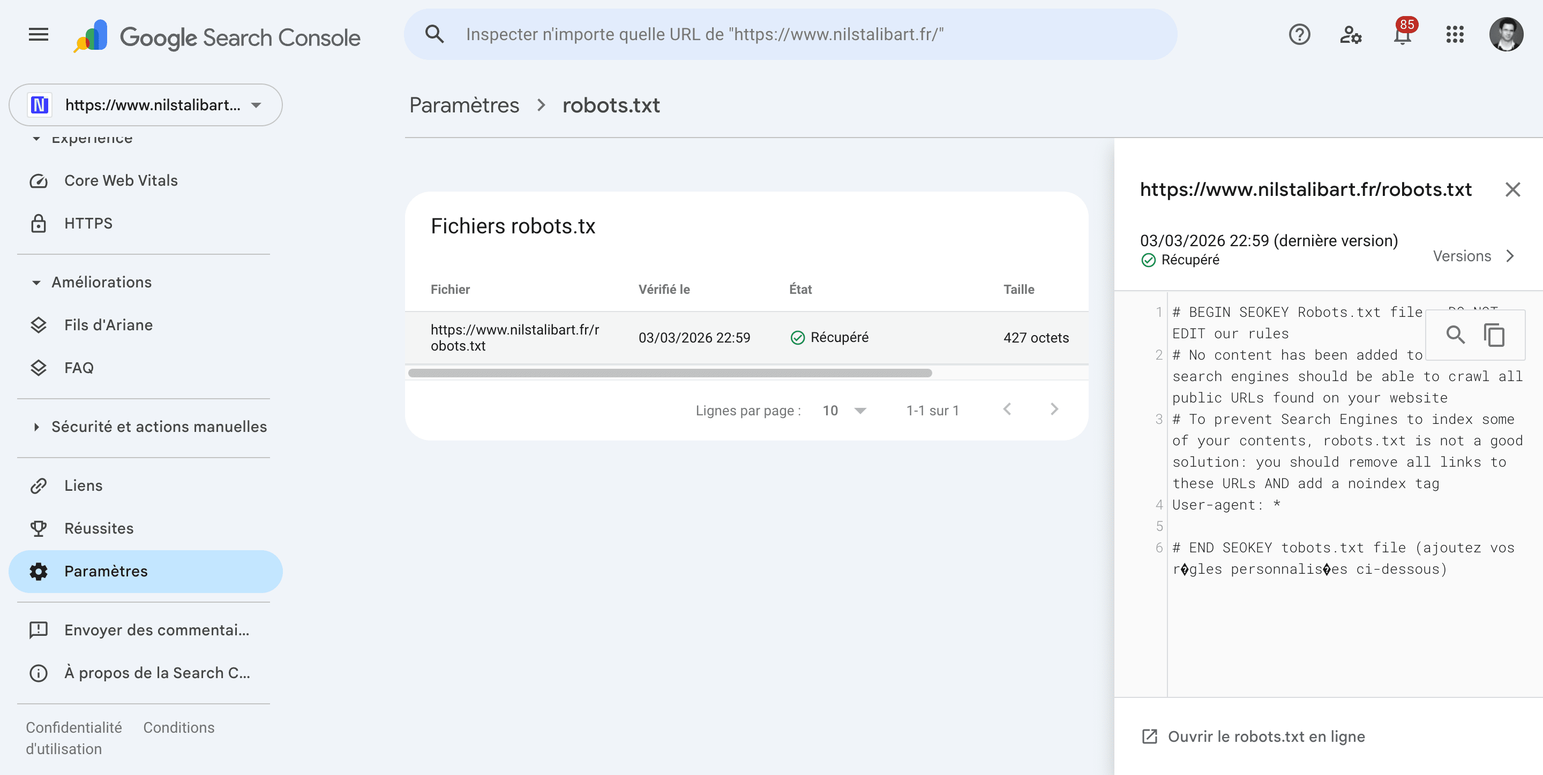Click the User-agent: * line
The image size is (1543, 775).
[1226, 505]
